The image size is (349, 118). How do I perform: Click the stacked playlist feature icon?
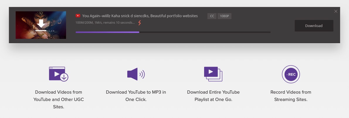(213, 74)
